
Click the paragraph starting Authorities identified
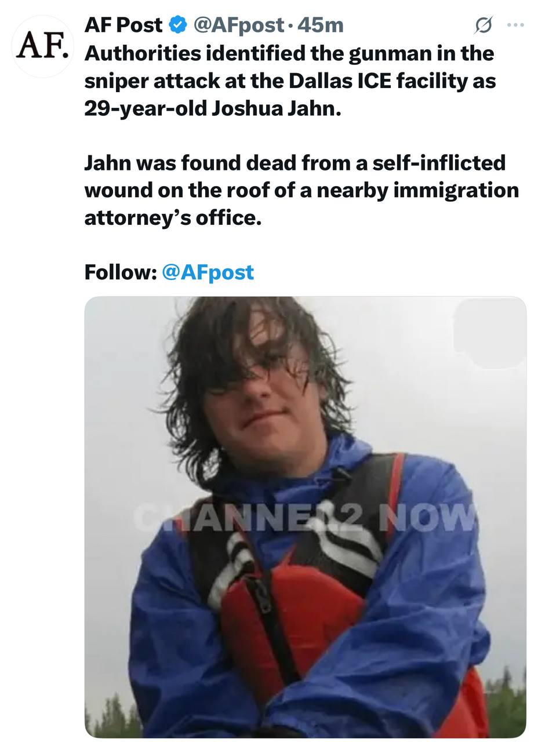coord(290,81)
